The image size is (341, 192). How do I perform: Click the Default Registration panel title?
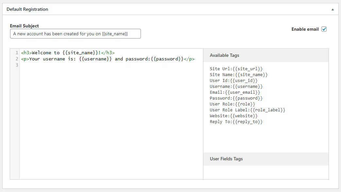click(27, 9)
